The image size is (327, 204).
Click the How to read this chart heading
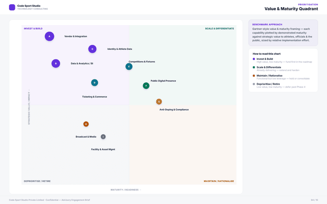tap(267, 54)
